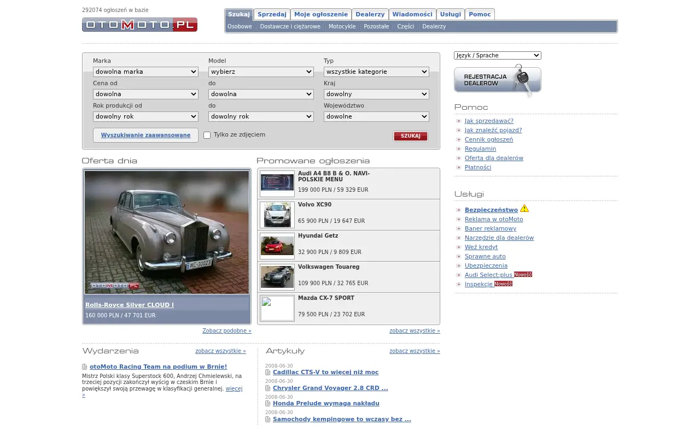Click the Mazda CX-7 SPORT broken thumbnail
Screen dimensions: 700x437
277,308
